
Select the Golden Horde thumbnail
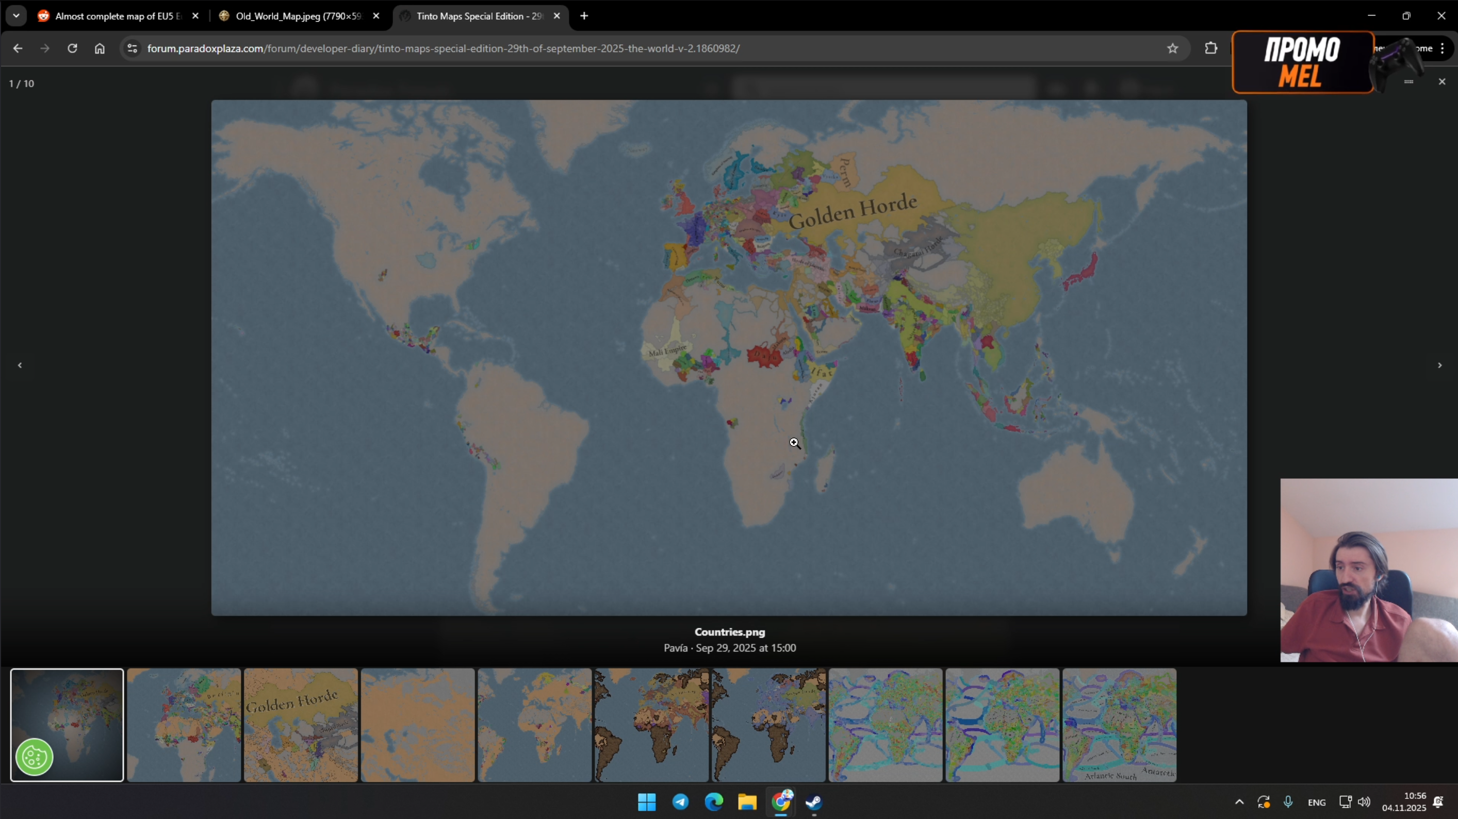click(301, 725)
